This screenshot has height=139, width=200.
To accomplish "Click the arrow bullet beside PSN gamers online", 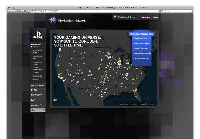I will click(x=134, y=39).
